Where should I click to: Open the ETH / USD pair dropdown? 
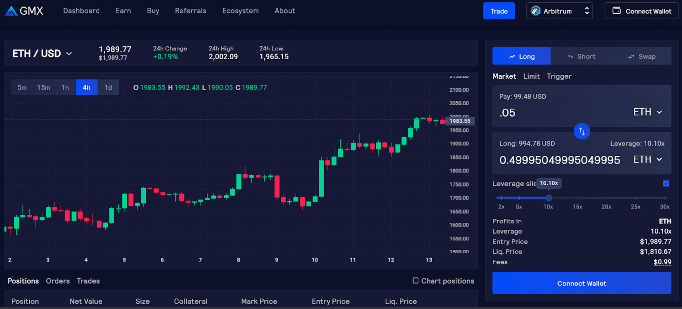42,53
